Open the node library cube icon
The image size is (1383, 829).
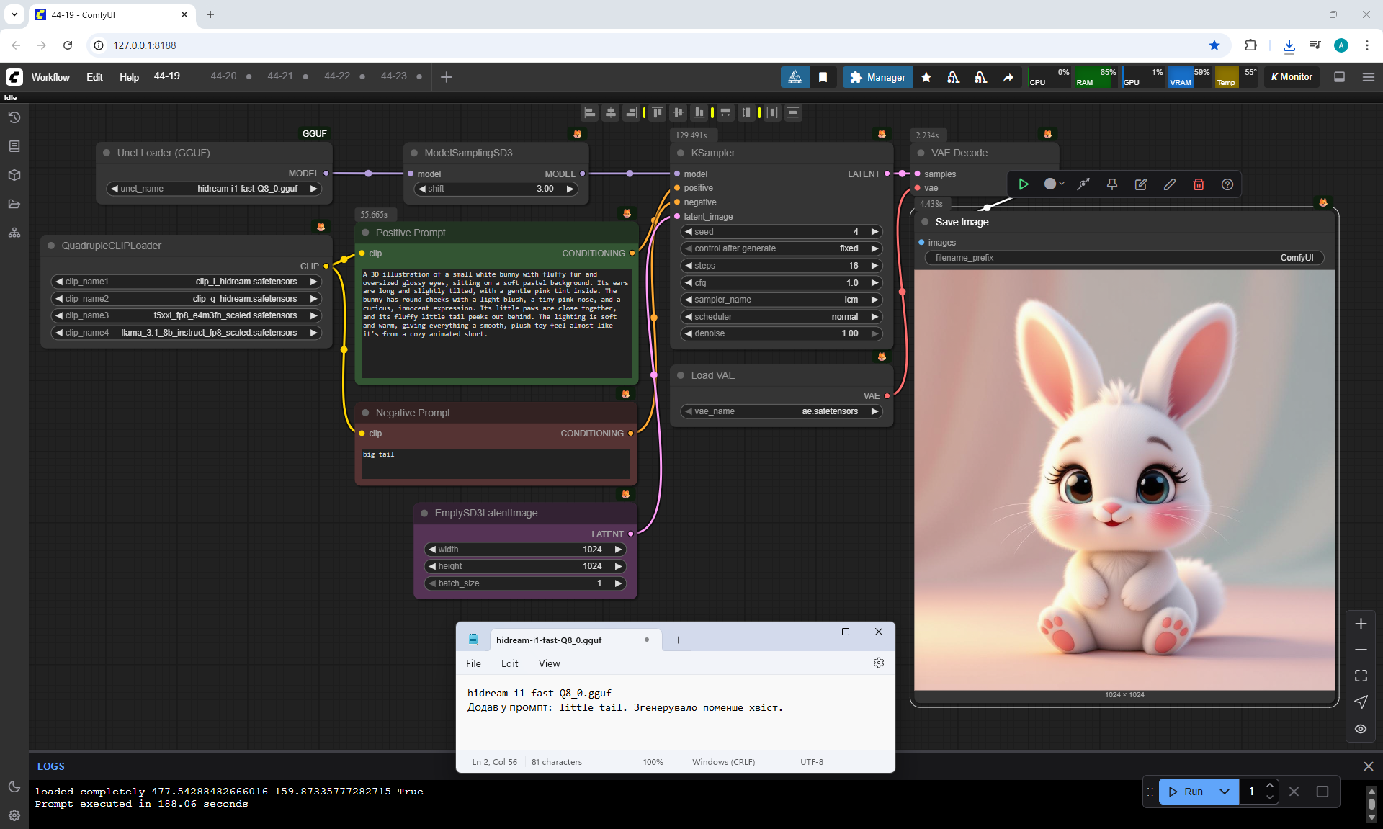tap(14, 175)
